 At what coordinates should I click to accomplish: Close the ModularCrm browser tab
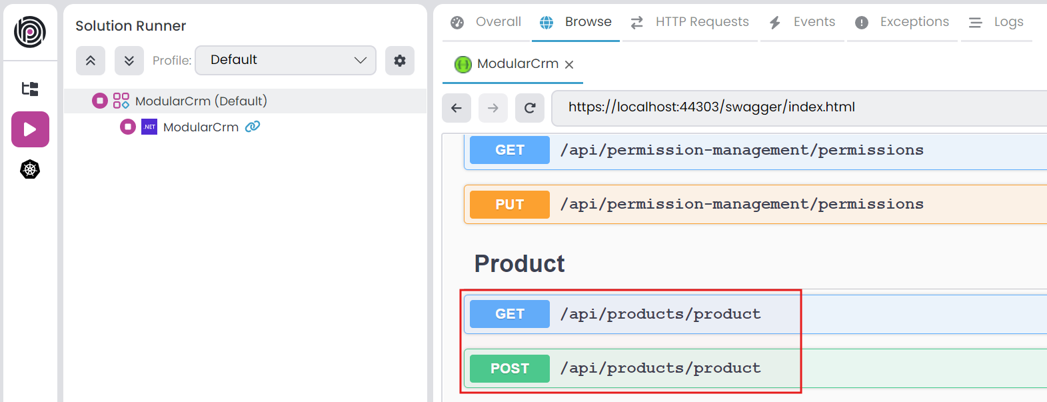pyautogui.click(x=569, y=65)
